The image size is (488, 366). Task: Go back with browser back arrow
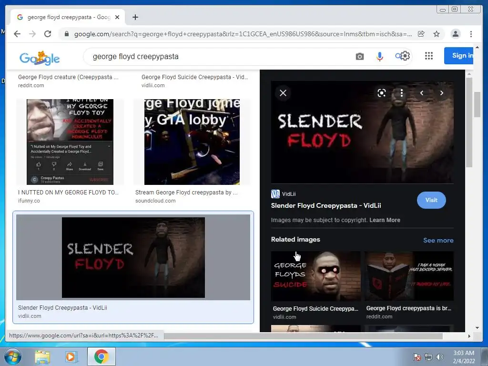17,34
